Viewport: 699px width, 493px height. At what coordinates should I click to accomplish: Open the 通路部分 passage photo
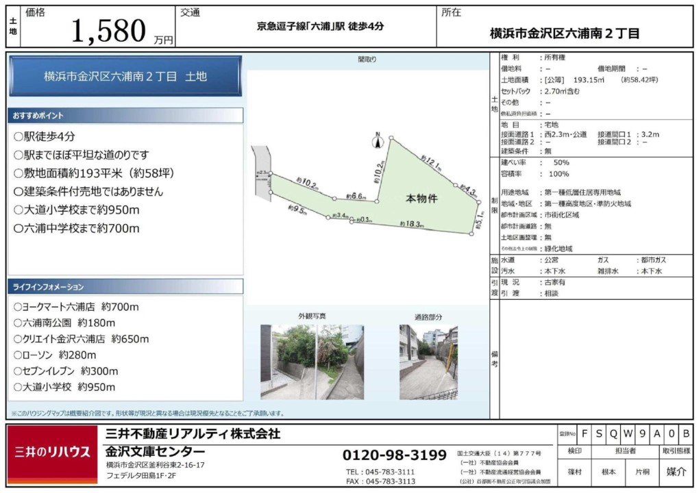pyautogui.click(x=428, y=362)
